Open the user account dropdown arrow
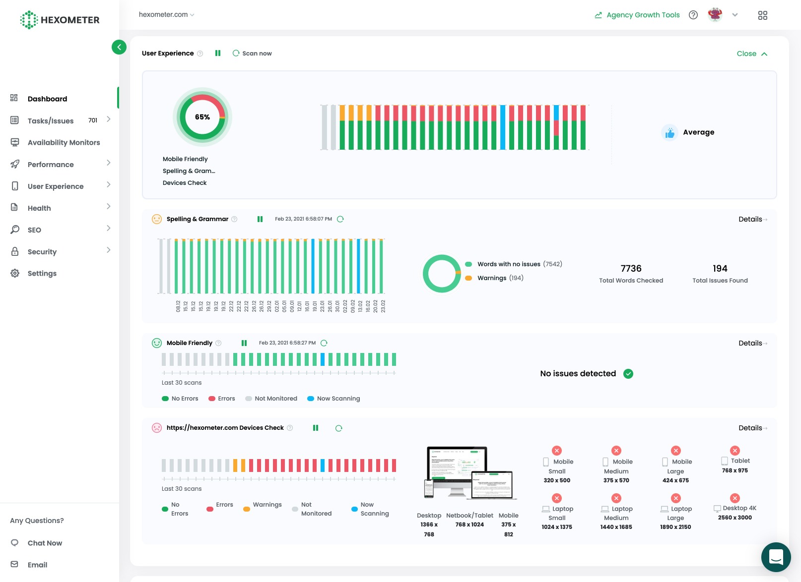 pyautogui.click(x=735, y=15)
